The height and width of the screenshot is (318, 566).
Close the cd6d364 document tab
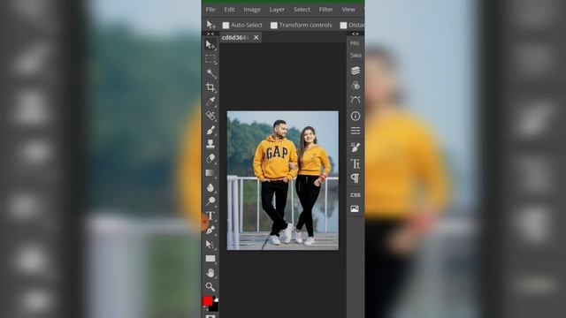(x=256, y=37)
